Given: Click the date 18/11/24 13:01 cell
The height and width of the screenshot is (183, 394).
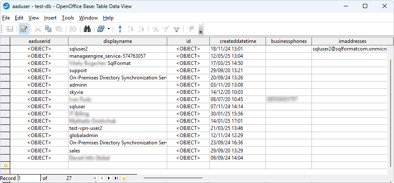Looking at the screenshot, I should pos(238,49).
